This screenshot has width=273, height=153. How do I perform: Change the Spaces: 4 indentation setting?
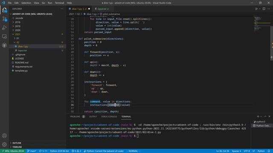[x=236, y=151]
